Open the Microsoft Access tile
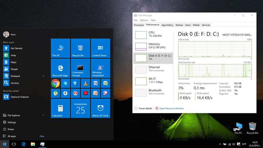 pyautogui.click(x=105, y=93)
